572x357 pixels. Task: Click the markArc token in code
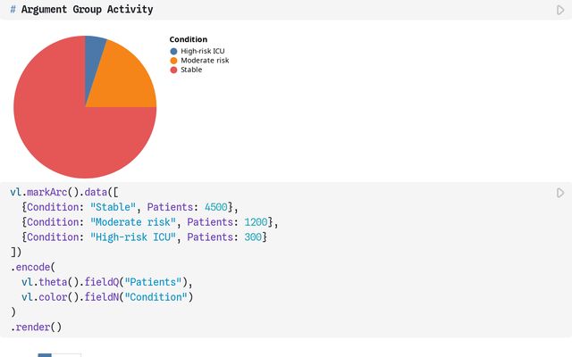point(47,193)
